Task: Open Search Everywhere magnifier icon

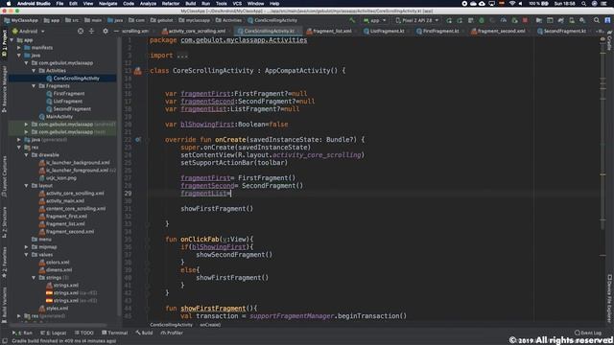Action: tap(597, 20)
